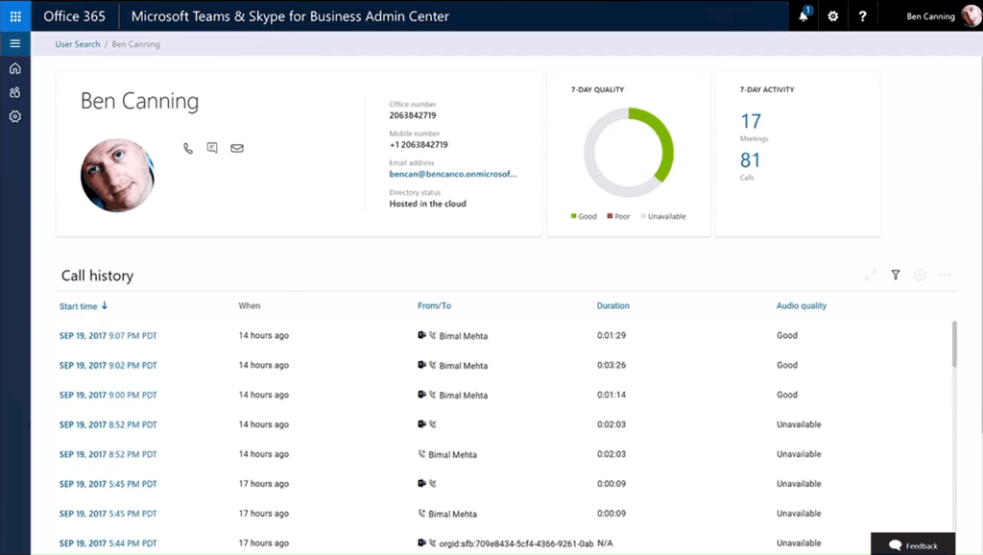Screen dimensions: 983x555
Task: Open settings gear in left sidebar
Action: click(x=15, y=117)
